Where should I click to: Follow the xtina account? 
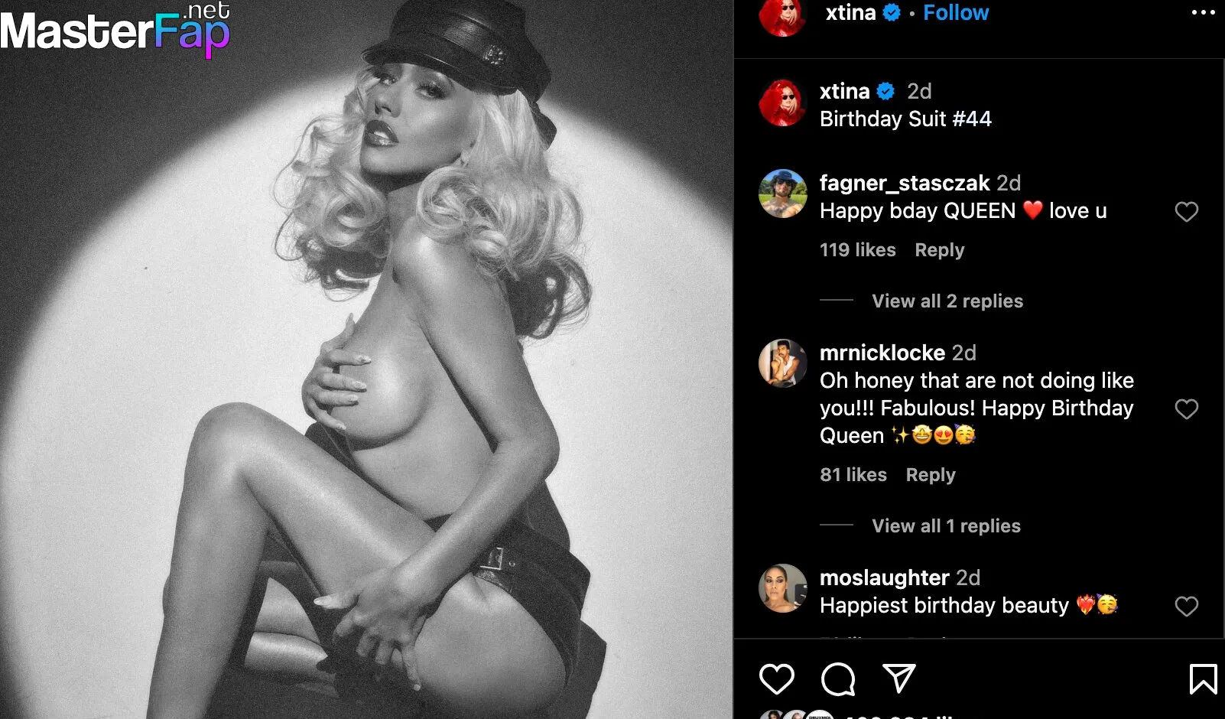coord(956,12)
